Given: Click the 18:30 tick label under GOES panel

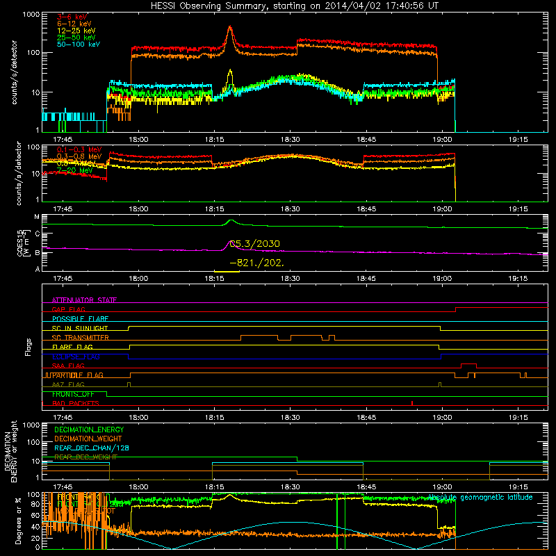Looking at the screenshot, I should pos(290,279).
